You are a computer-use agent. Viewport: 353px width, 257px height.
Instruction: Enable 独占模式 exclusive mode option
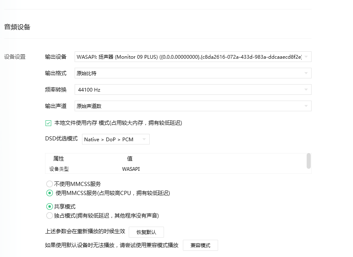click(x=50, y=216)
